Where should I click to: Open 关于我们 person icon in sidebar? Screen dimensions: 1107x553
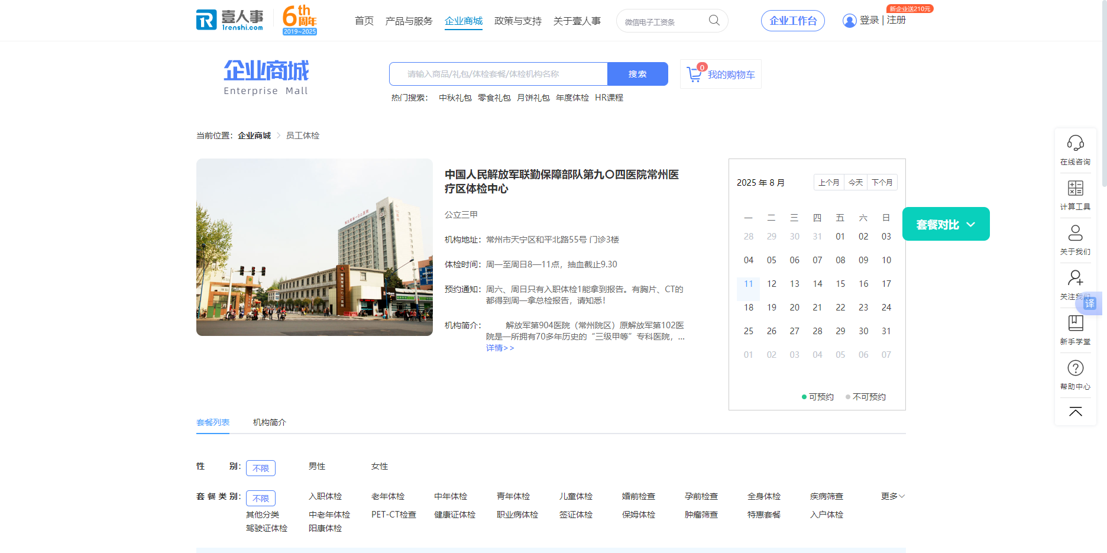(1076, 232)
